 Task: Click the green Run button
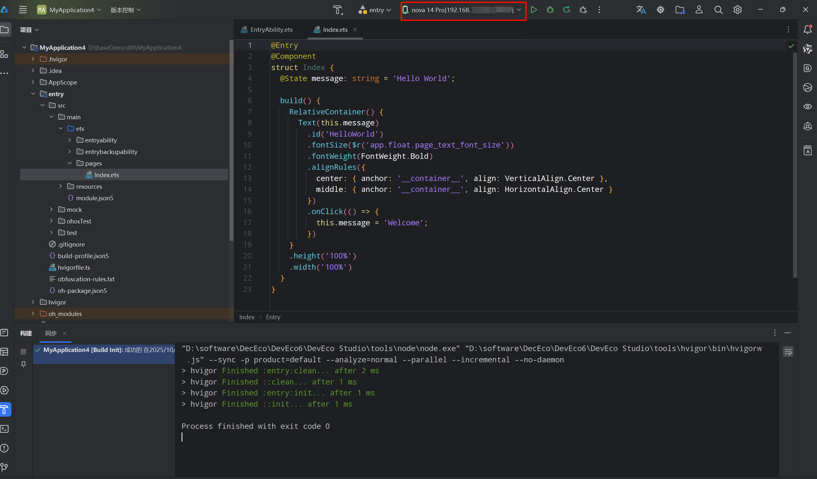[x=534, y=10]
